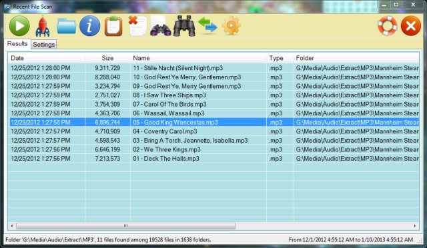Click the large black binoculars icon
Image resolution: width=427 pixels, height=248 pixels.
pyautogui.click(x=184, y=26)
